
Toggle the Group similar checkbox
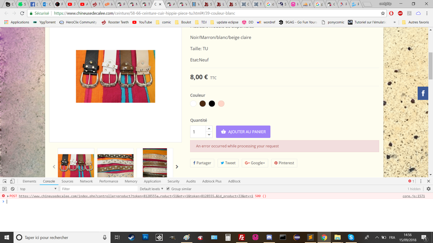click(168, 189)
